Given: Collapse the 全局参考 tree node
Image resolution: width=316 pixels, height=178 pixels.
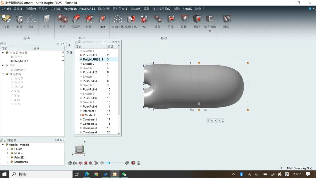Looking at the screenshot, I should (3, 74).
